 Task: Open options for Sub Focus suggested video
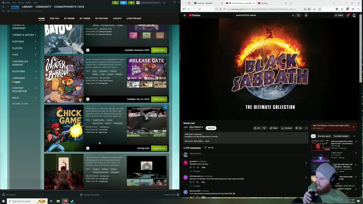[x=356, y=141]
